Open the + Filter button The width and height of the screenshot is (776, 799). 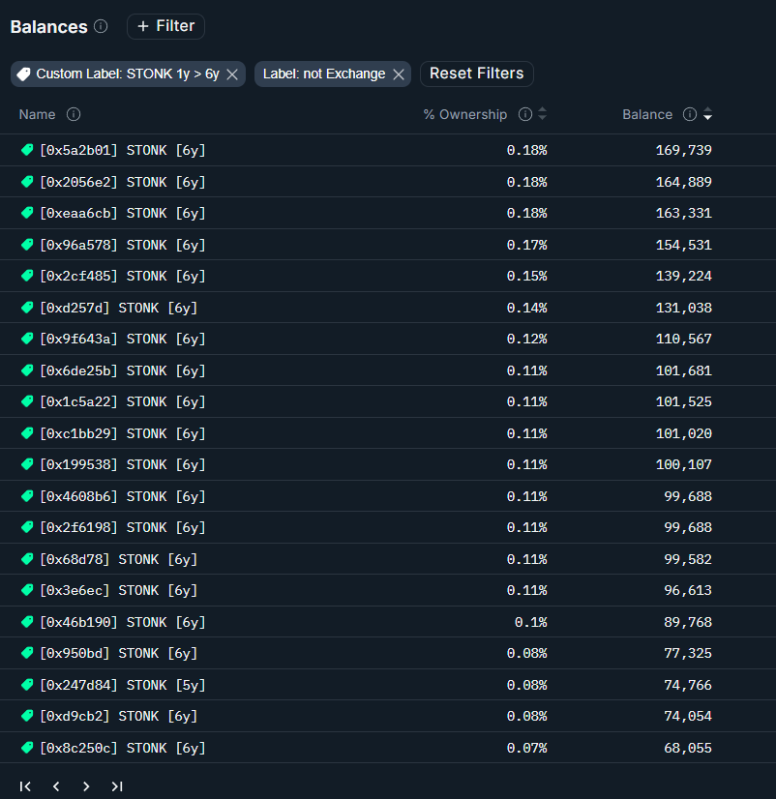tap(165, 26)
